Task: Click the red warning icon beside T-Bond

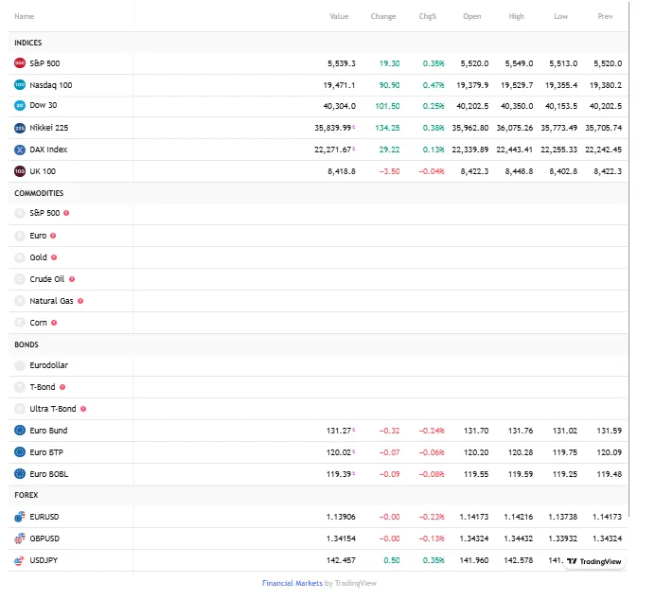Action: point(62,387)
